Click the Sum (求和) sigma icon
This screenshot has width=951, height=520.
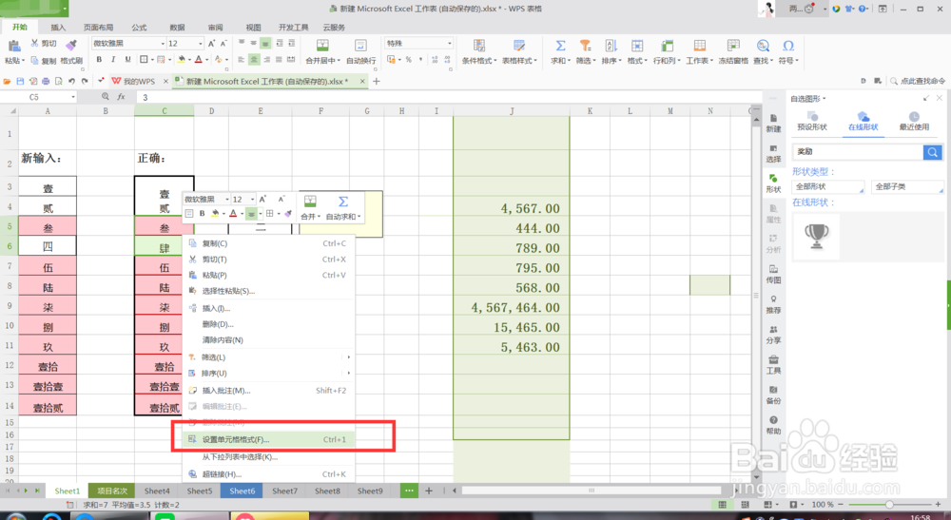[x=560, y=46]
